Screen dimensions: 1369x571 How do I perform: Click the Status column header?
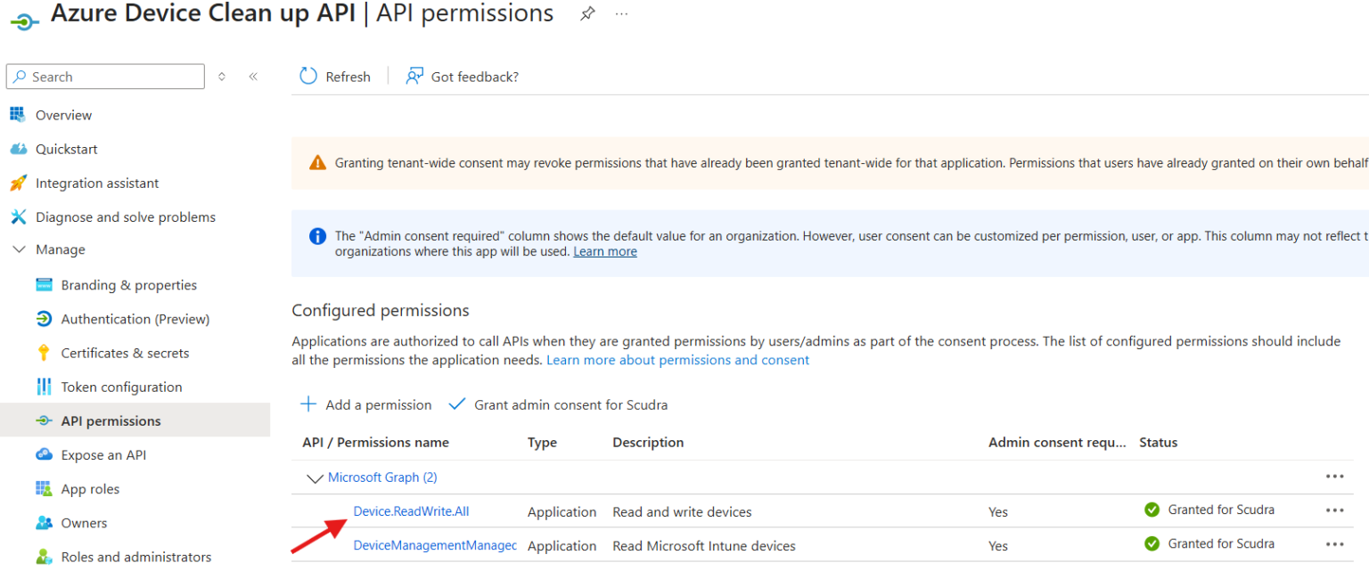pos(1159,443)
